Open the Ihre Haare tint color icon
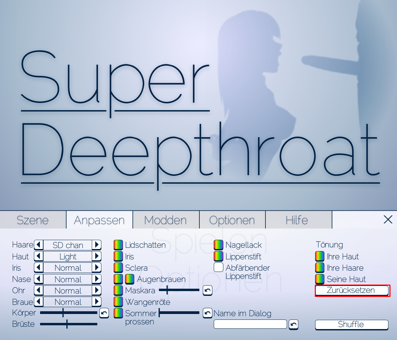 tap(320, 267)
